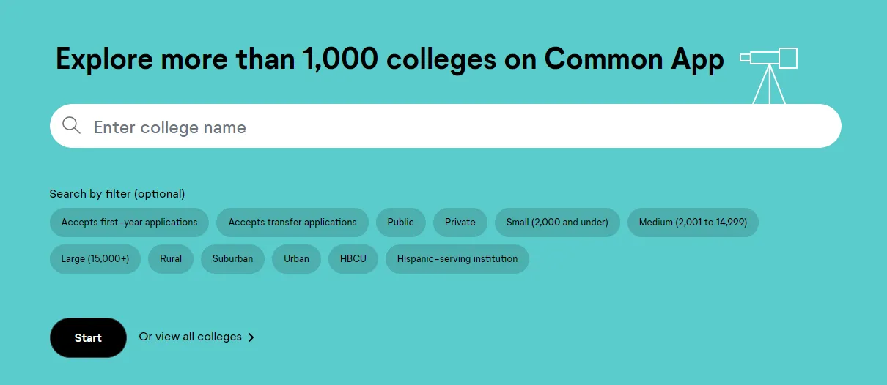Image resolution: width=887 pixels, height=385 pixels.
Task: Enable the Private filter chip
Action: click(460, 222)
